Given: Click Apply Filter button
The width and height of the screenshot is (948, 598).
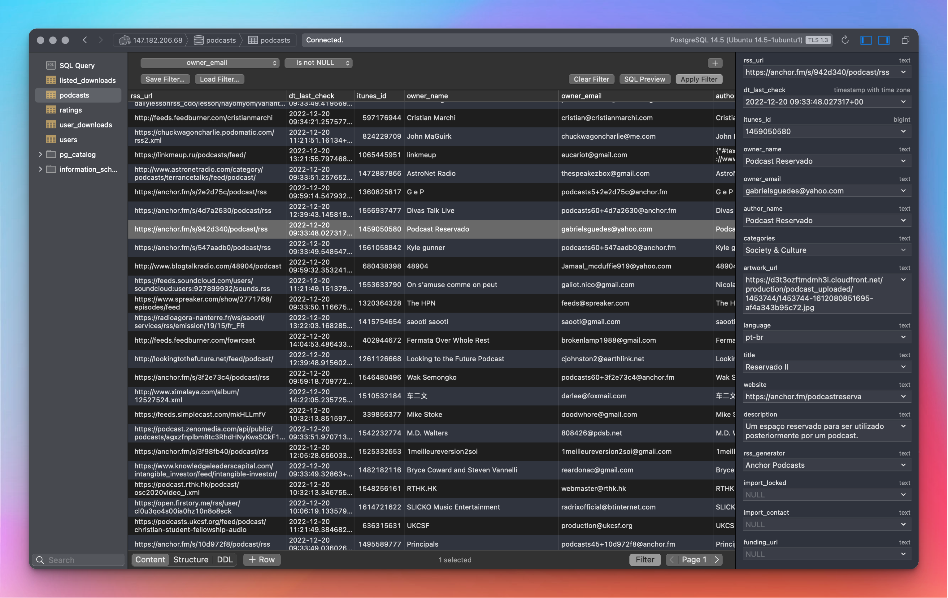Looking at the screenshot, I should (x=699, y=79).
